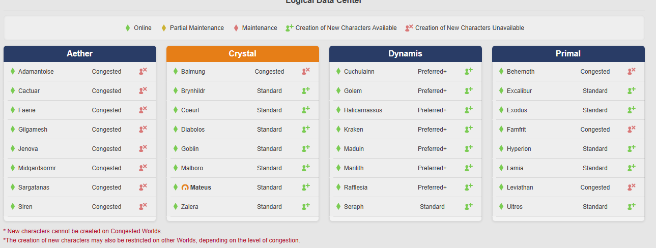Click the character creation unavailable icon for Siren

[x=143, y=206]
